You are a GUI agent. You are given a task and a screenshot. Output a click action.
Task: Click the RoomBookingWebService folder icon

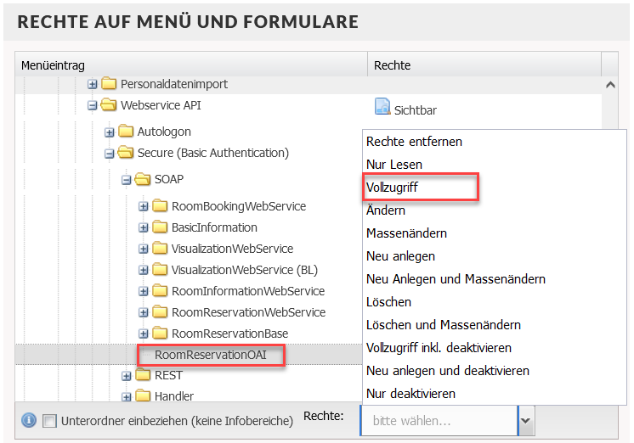point(160,205)
